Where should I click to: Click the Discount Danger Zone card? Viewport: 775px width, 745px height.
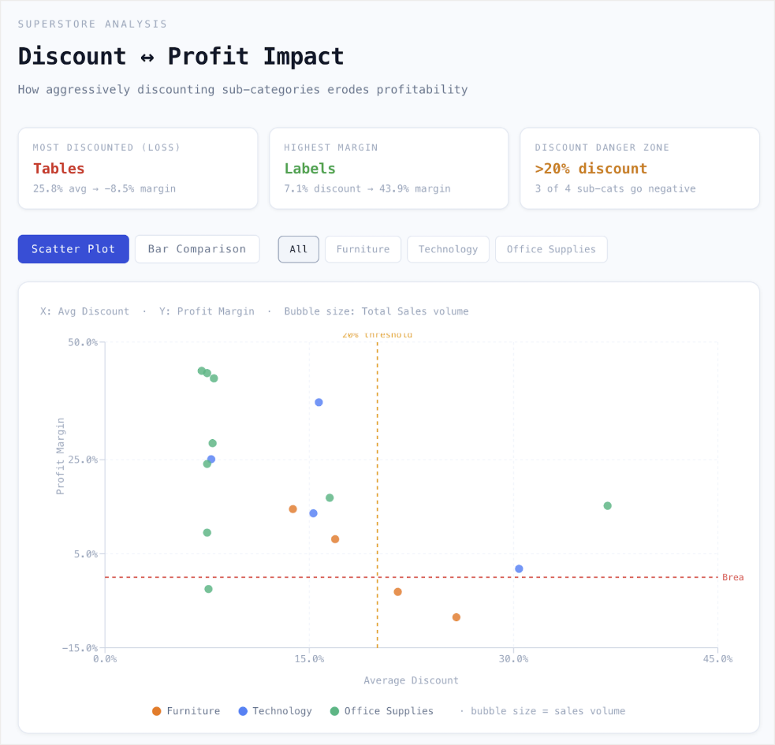coord(639,168)
